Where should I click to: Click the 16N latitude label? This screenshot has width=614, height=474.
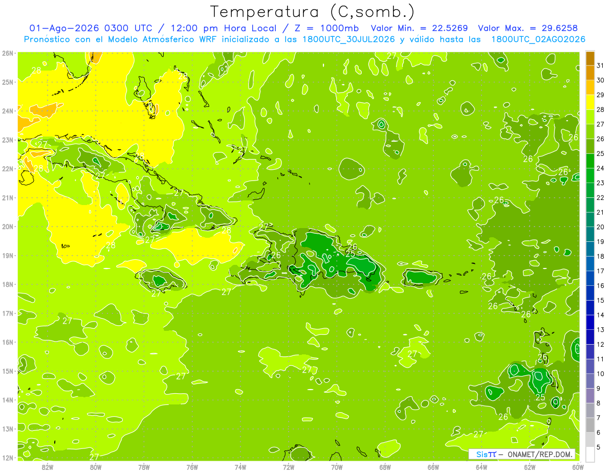[8, 342]
